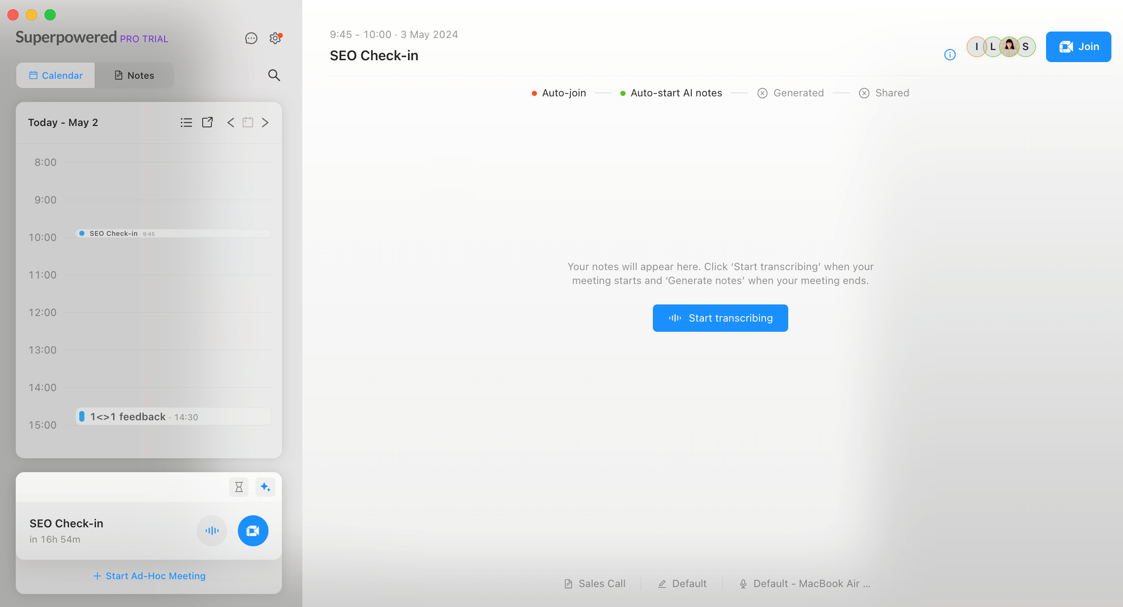Click attendee avatar with photo
The image size is (1123, 607).
1009,47
